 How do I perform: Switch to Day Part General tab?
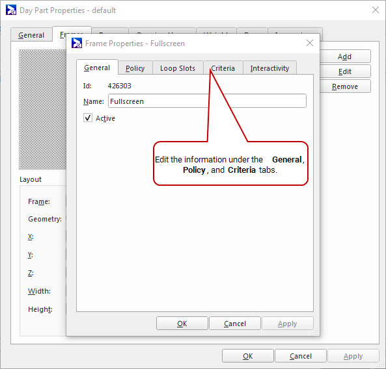coord(31,35)
